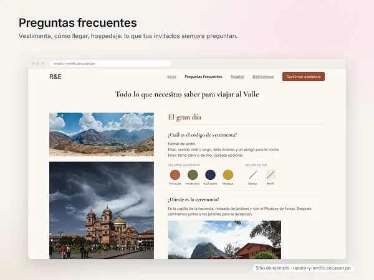374x280 pixels.
Task: Click the 'MEJOR EVITAR' label
Action: (256, 165)
